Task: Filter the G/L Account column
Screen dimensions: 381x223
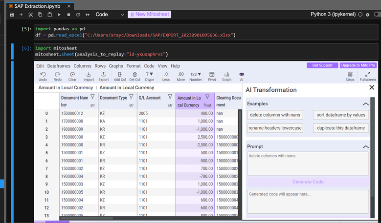Action: click(x=170, y=97)
